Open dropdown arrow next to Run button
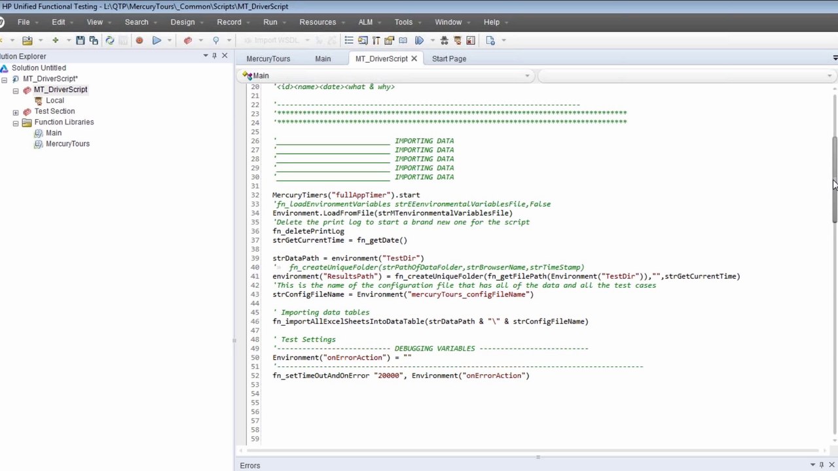This screenshot has width=838, height=471. coord(169,41)
